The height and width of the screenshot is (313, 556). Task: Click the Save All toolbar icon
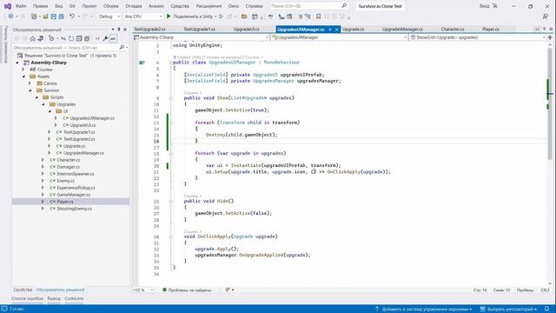[x=62, y=17]
